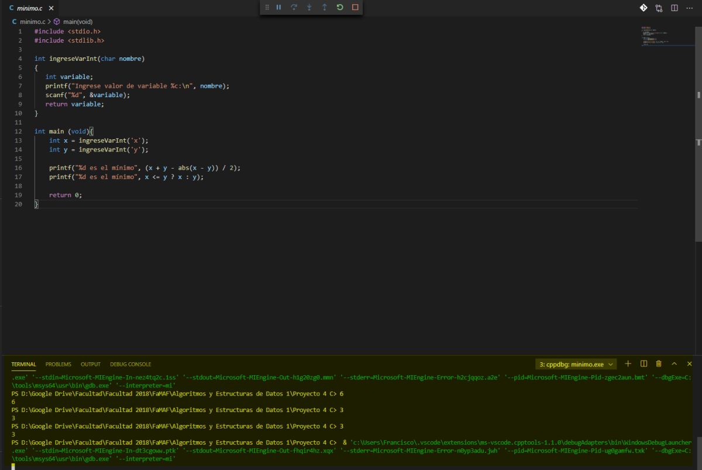Image resolution: width=702 pixels, height=470 pixels.
Task: Create a new terminal with plus icon
Action: [628, 363]
